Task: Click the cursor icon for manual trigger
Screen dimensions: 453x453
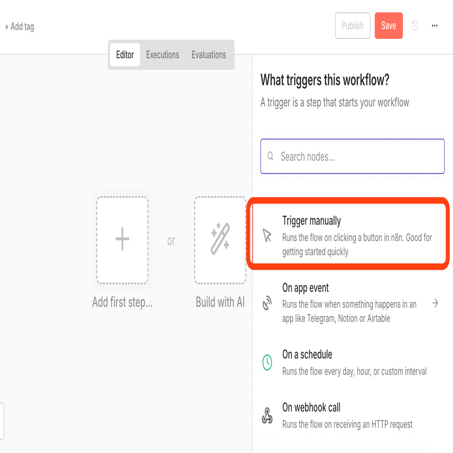Action: pyautogui.click(x=267, y=236)
